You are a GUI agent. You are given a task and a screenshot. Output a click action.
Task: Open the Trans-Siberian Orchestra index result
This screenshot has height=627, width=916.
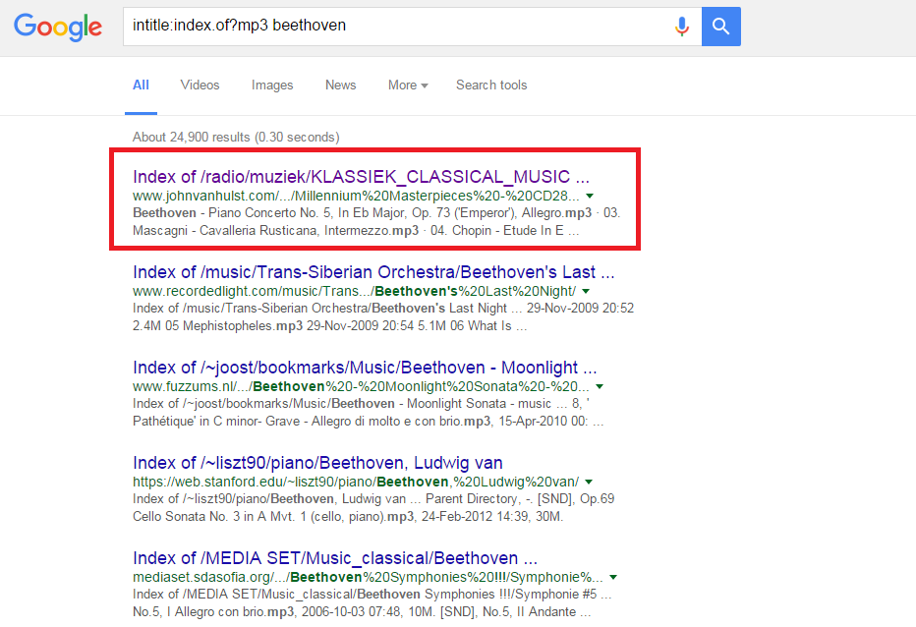pyautogui.click(x=373, y=272)
